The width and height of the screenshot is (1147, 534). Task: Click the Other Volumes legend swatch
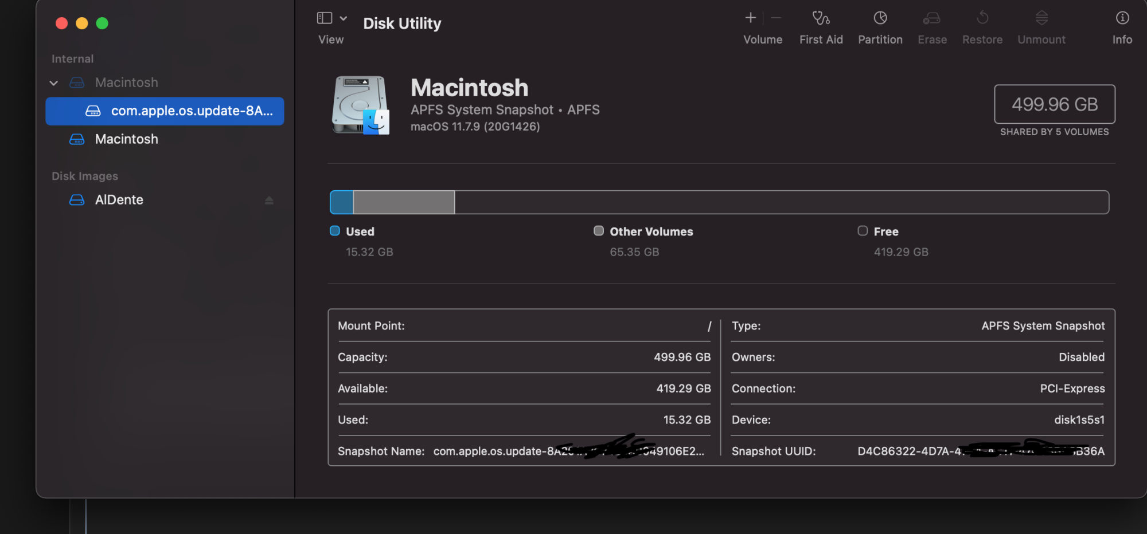pos(599,231)
